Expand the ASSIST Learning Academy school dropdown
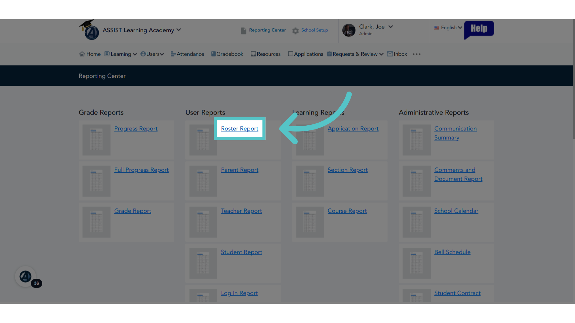The height and width of the screenshot is (323, 575). click(179, 30)
